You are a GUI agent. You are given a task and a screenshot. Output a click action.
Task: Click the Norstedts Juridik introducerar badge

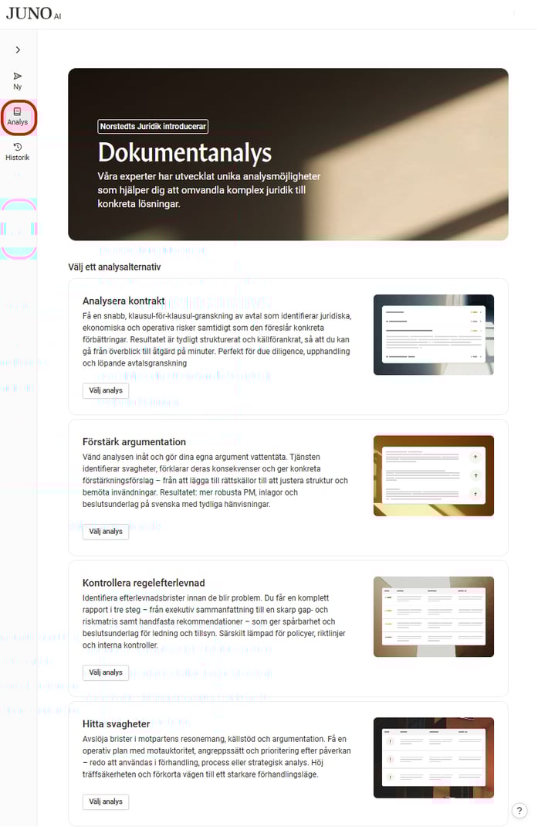(153, 127)
